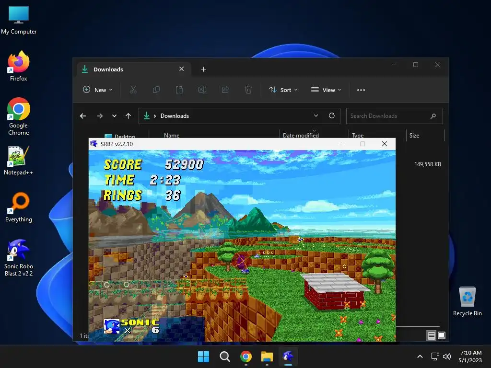
Task: Click the Paste clipboard icon in Explorer
Action: (179, 90)
